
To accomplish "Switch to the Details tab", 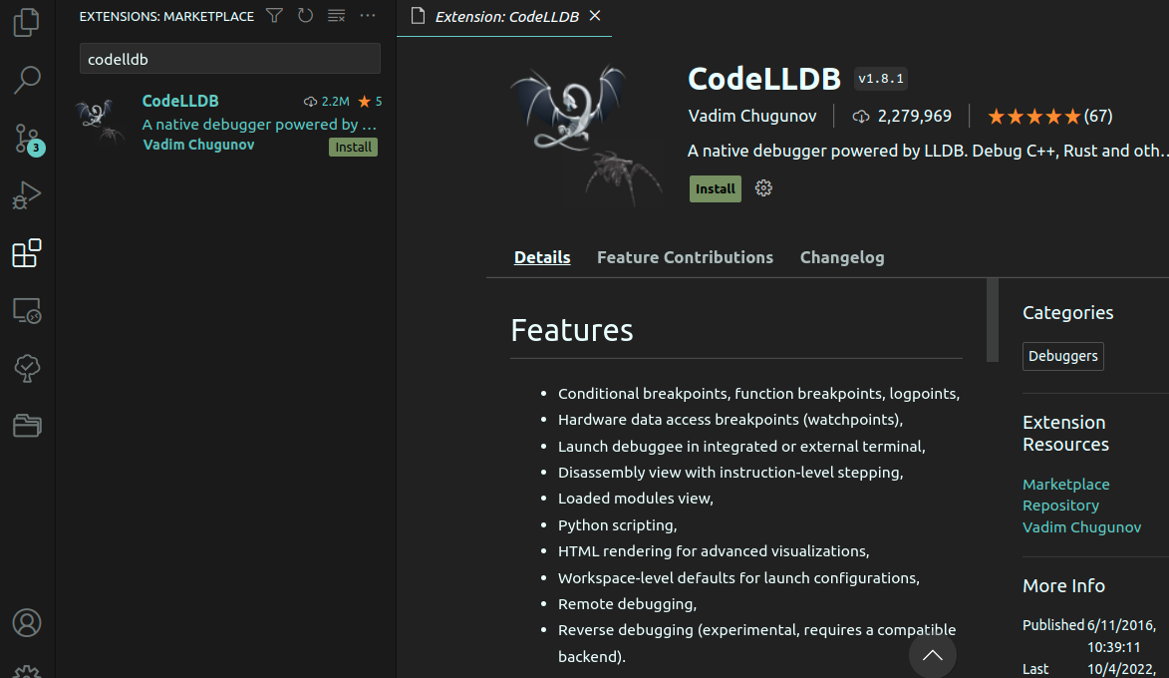I will click(542, 257).
